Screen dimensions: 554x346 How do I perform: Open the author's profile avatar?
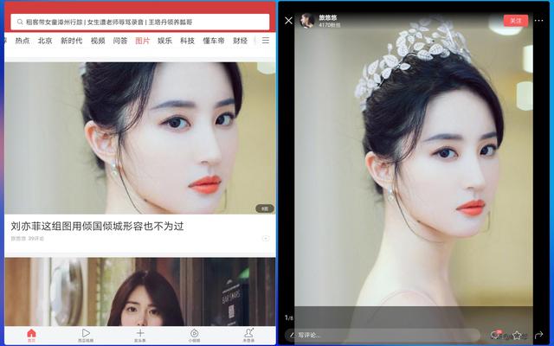tap(306, 21)
